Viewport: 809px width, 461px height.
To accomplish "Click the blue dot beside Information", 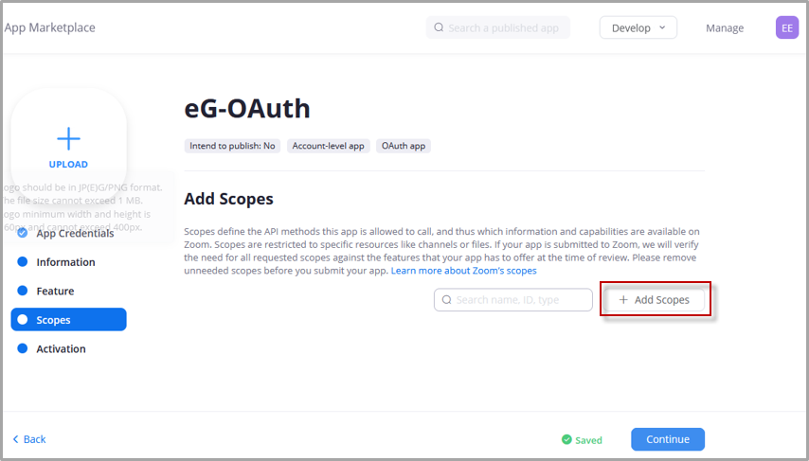I will (22, 261).
